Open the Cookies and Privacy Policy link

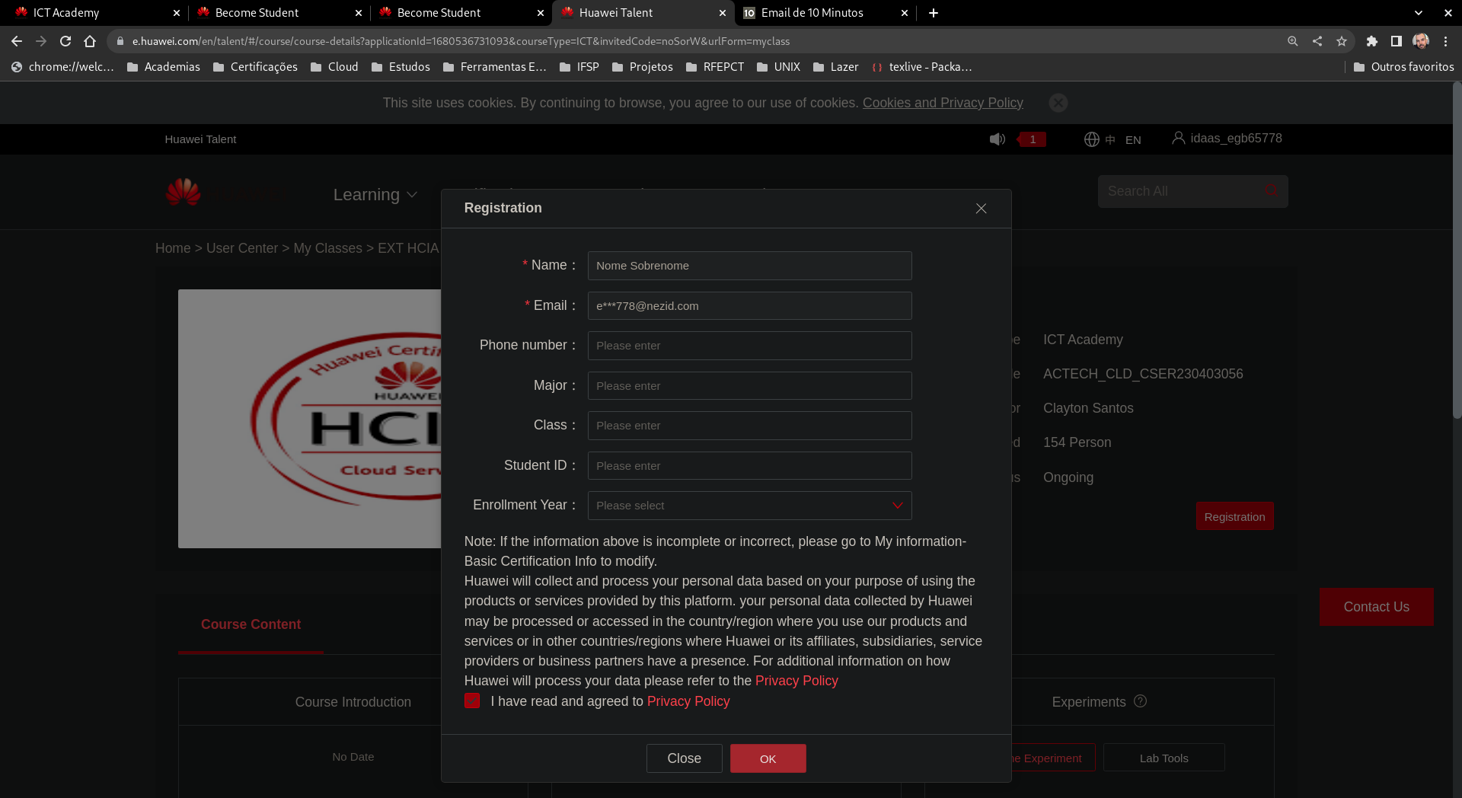pos(942,103)
